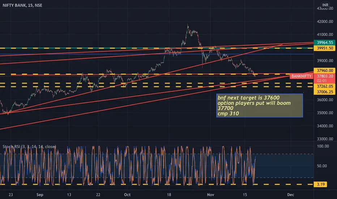This screenshot has height=199, width=337.
Task: Select the 3.19 Stoch RSI value label
Action: (x=320, y=185)
